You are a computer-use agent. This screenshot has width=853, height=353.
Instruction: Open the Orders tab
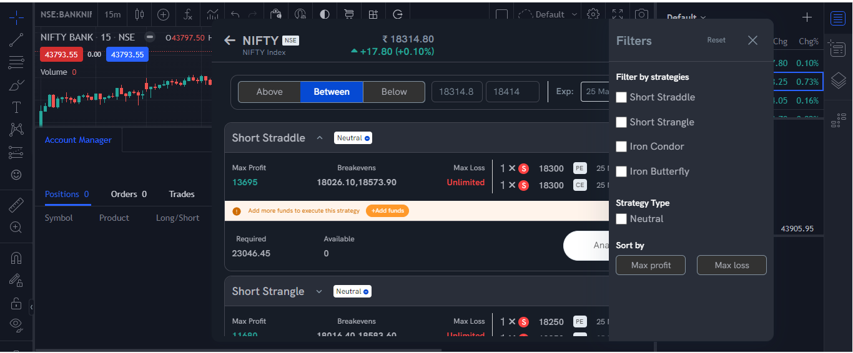click(x=129, y=194)
